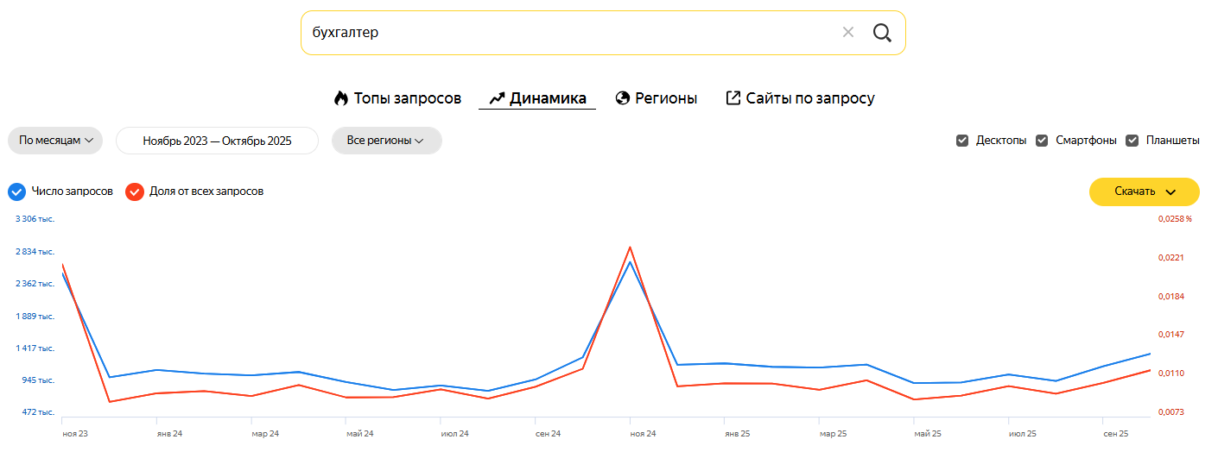
Task: Switch to the Топы запросов tab
Action: coord(407,98)
